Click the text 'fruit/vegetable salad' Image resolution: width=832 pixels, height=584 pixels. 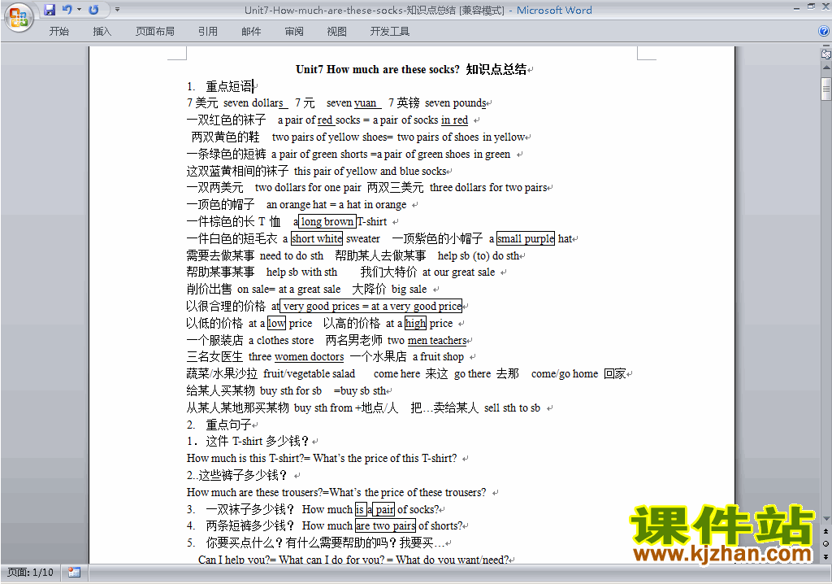310,373
